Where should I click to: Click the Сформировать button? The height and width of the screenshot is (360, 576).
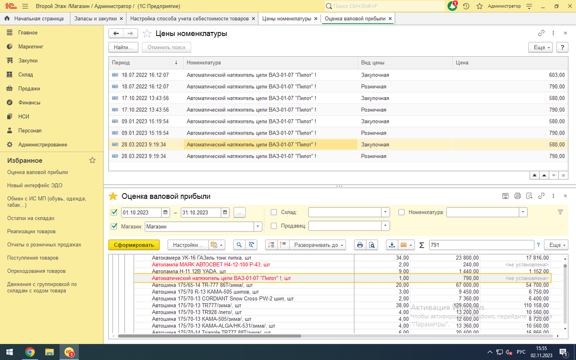134,245
